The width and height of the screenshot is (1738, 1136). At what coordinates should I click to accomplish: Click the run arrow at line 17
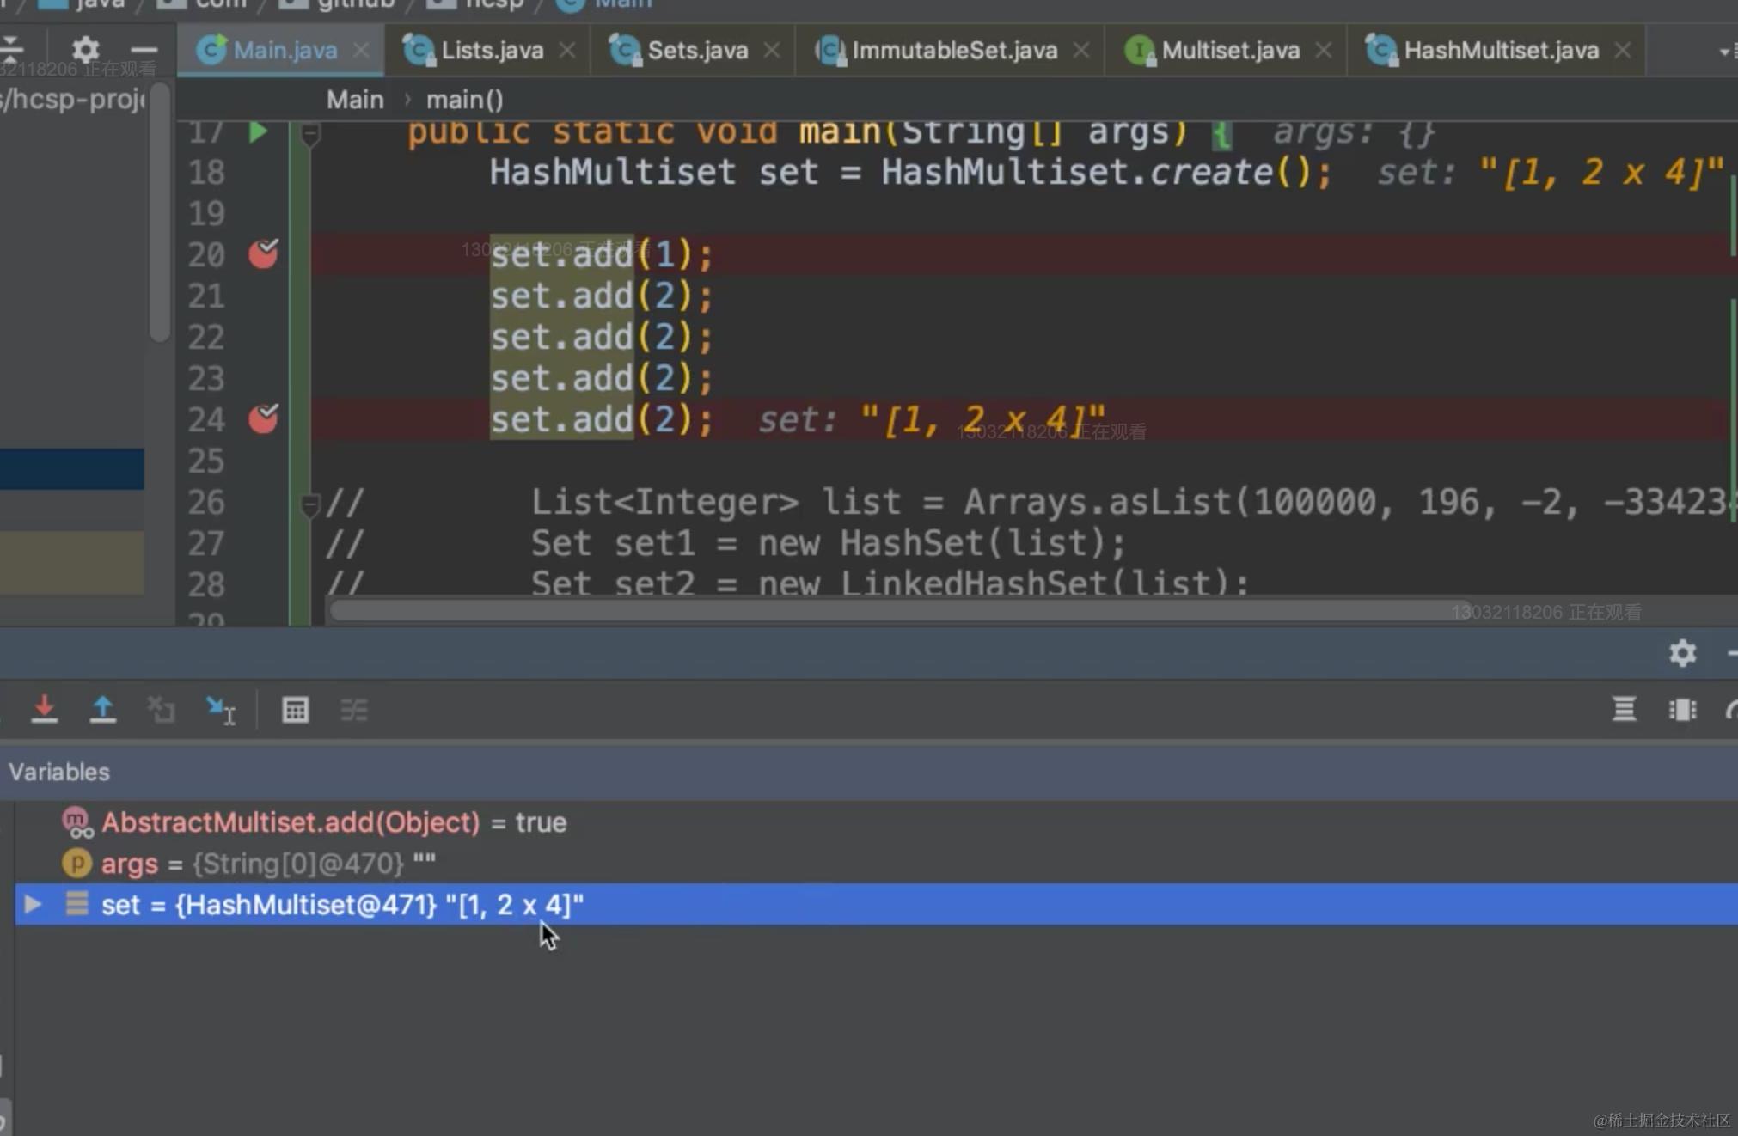coord(257,132)
